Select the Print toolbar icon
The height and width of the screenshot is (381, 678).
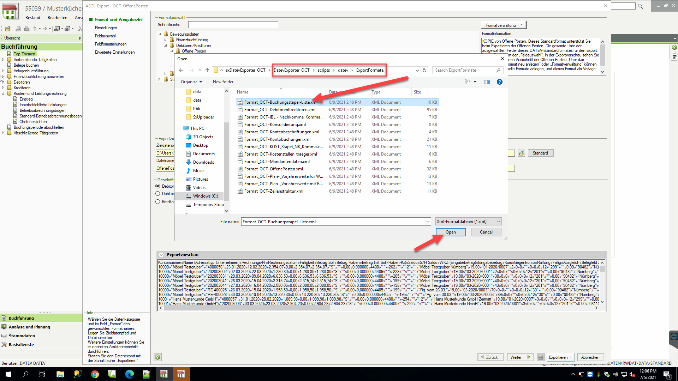tap(27, 29)
